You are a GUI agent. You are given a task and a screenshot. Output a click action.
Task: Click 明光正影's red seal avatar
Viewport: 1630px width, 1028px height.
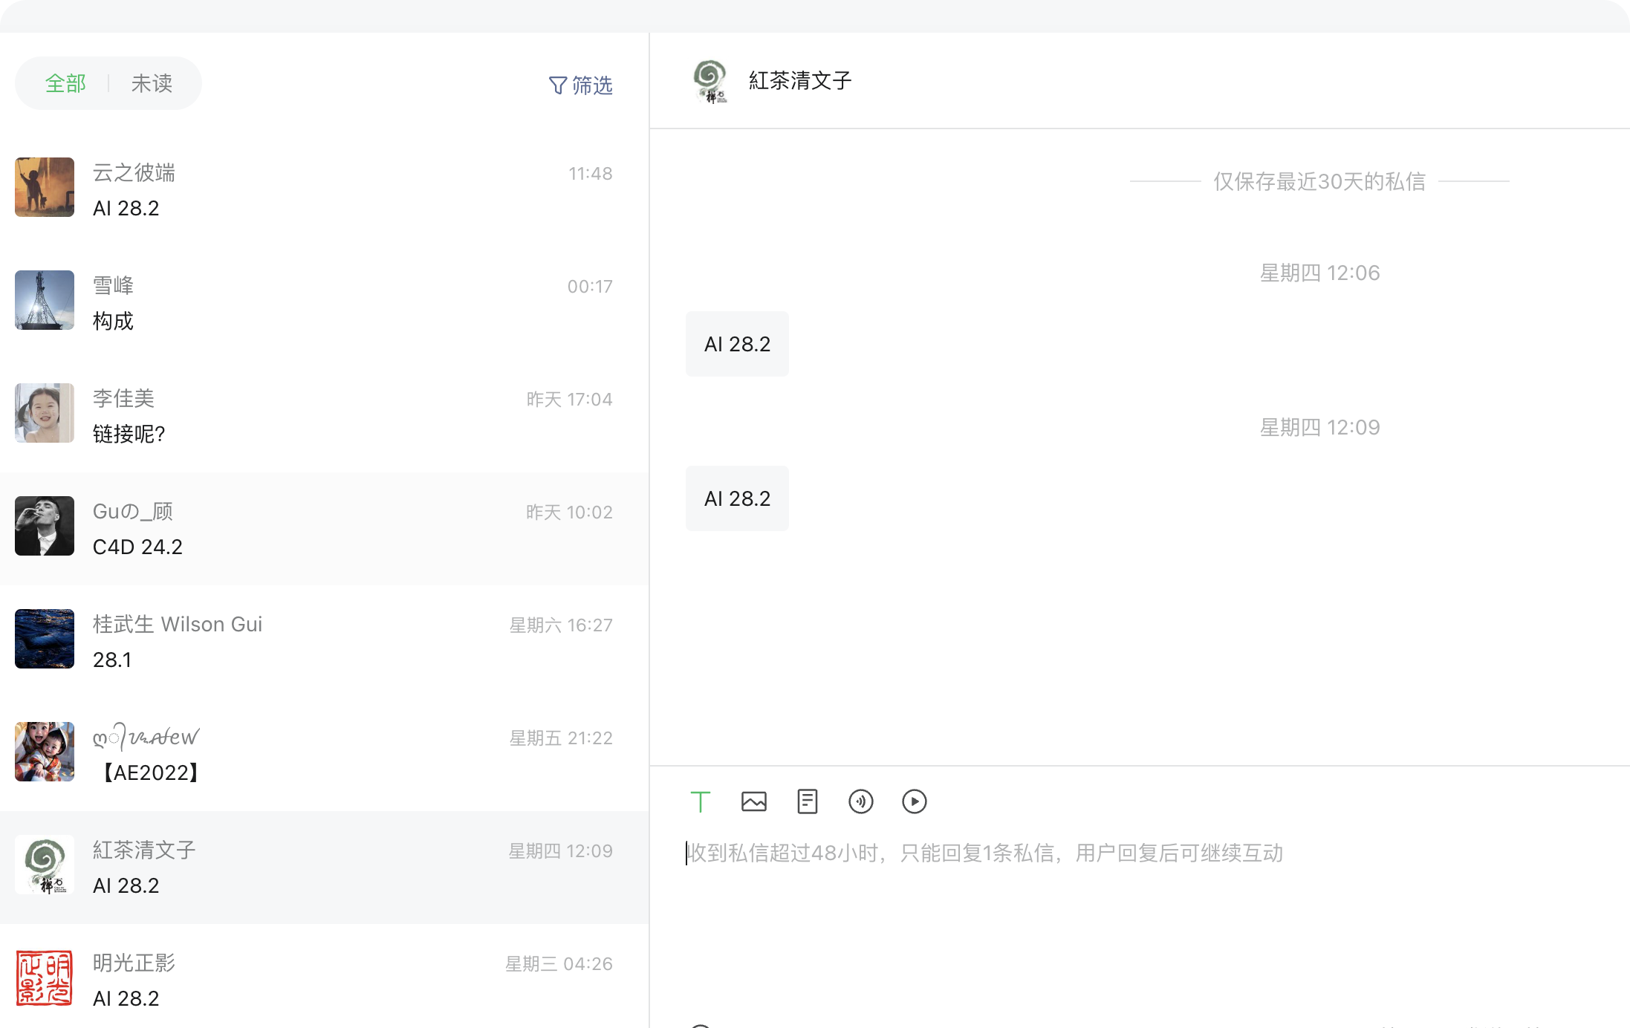tap(45, 977)
